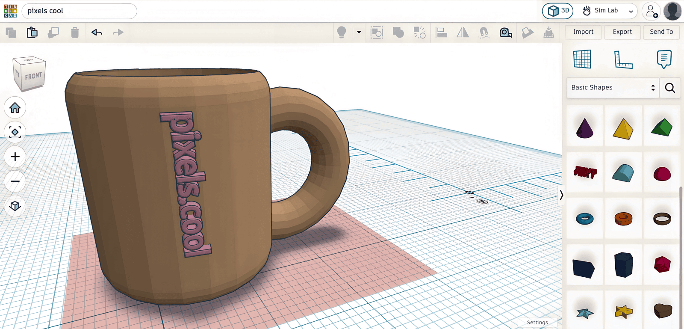Open the user profile avatar
The image size is (684, 329).
(672, 11)
